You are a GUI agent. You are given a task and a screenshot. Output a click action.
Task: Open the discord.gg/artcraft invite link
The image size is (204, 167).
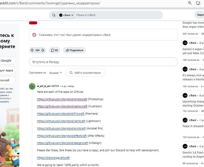pyautogui.click(x=53, y=158)
